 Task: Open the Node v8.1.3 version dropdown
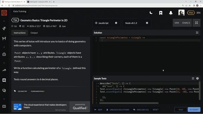click(x=137, y=23)
